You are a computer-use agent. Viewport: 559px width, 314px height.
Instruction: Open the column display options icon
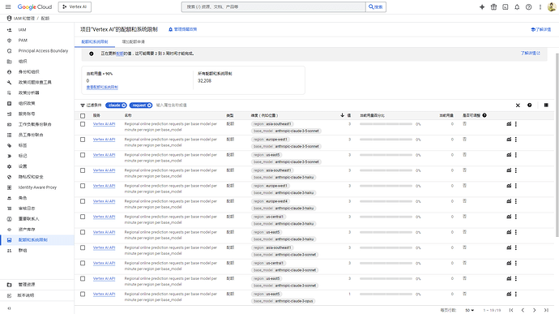(546, 105)
